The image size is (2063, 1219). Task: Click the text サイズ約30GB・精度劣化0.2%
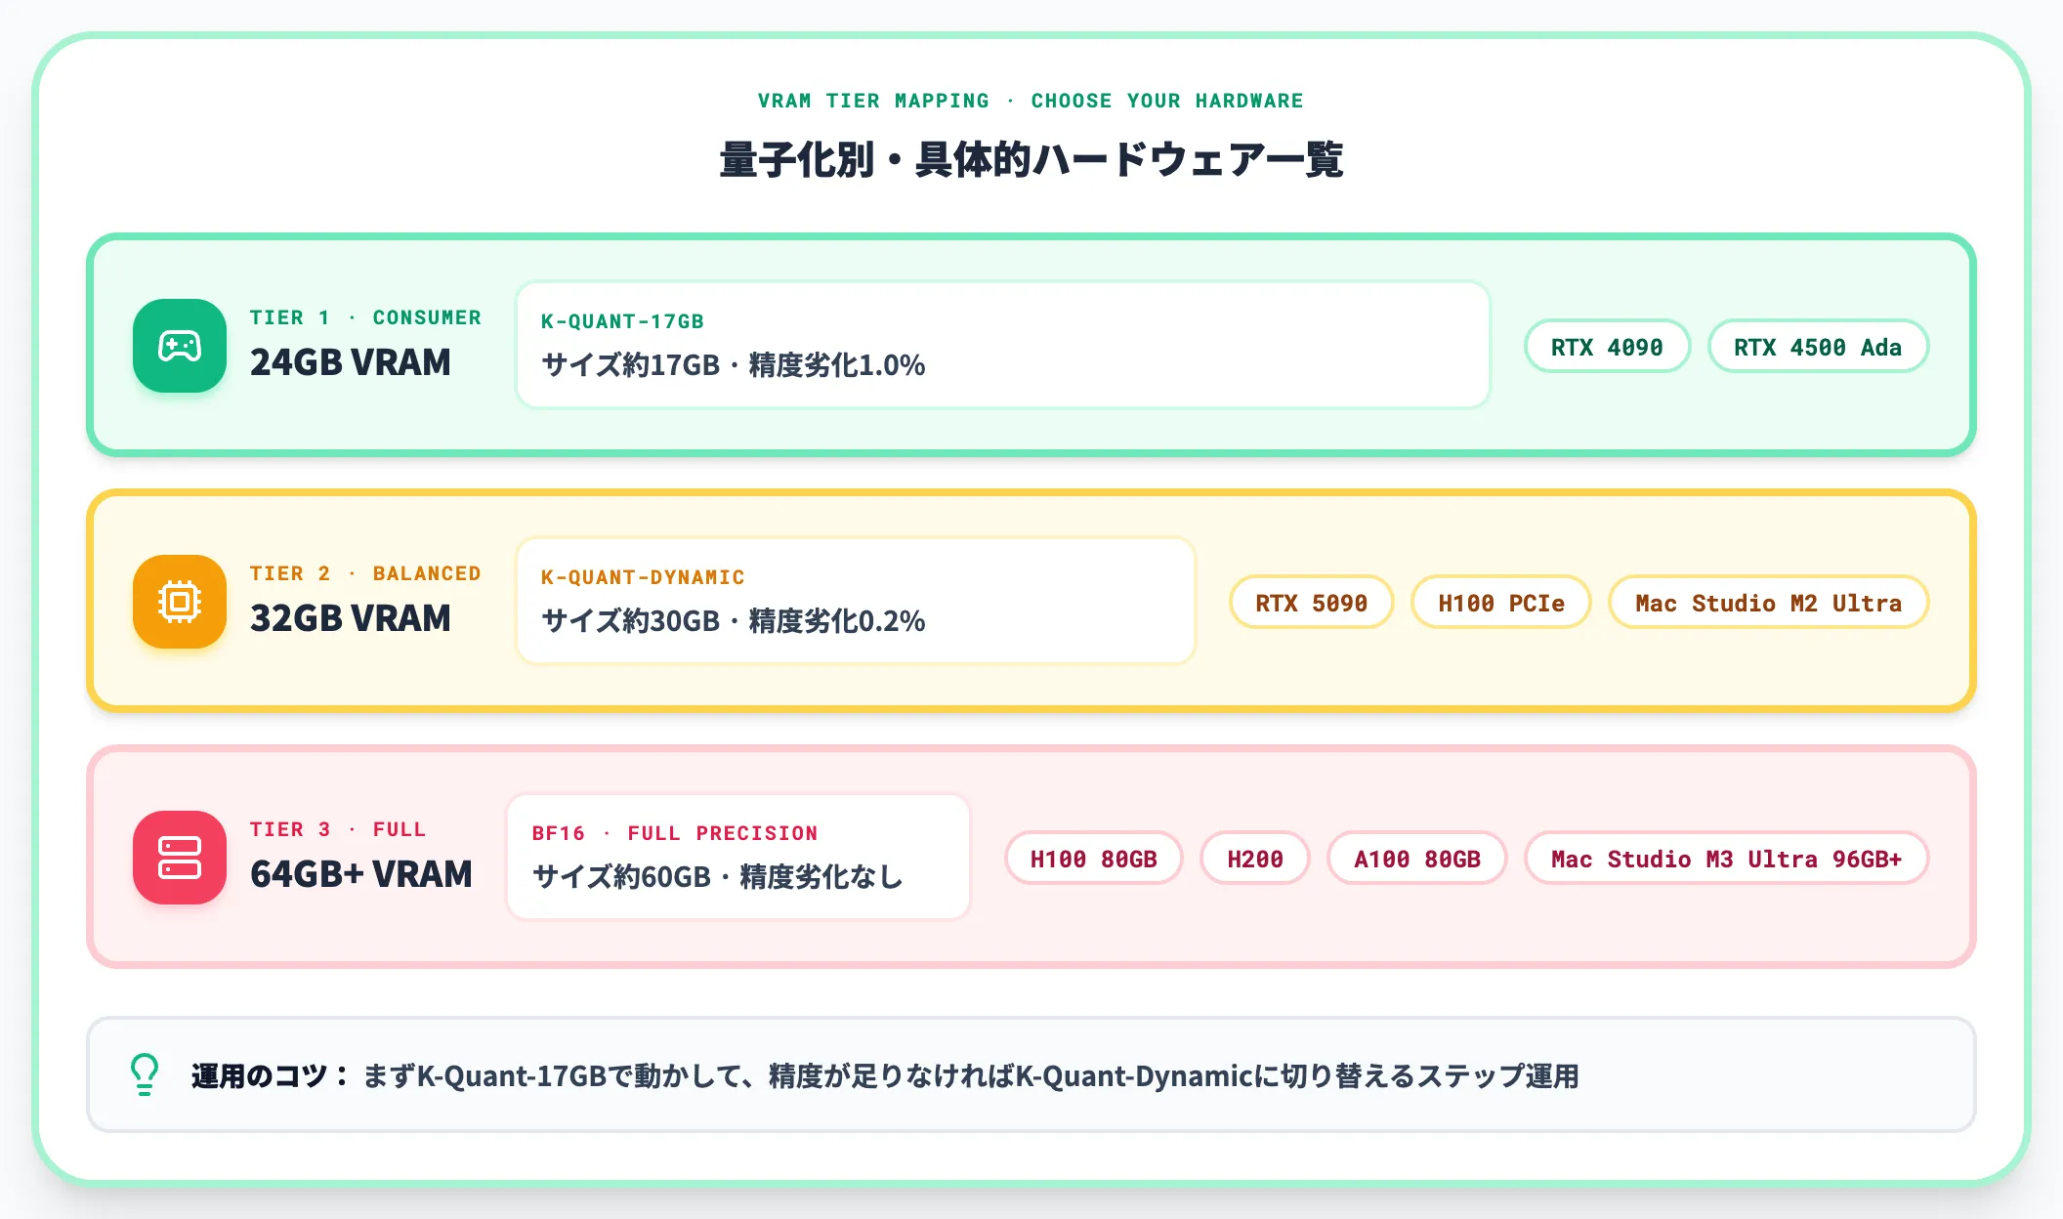coord(734,621)
